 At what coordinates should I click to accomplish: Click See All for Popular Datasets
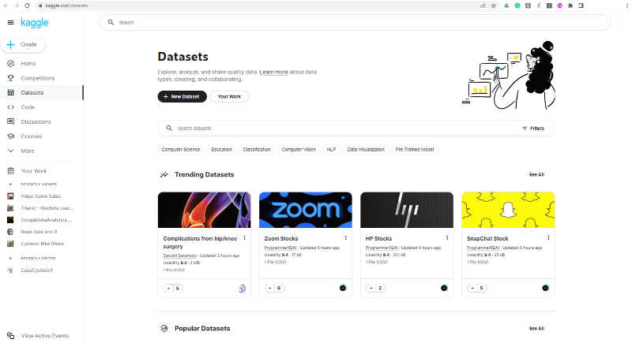(536, 329)
